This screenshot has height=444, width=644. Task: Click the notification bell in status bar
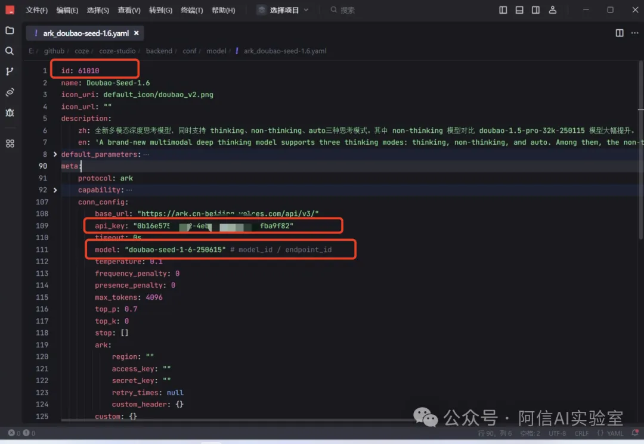635,433
